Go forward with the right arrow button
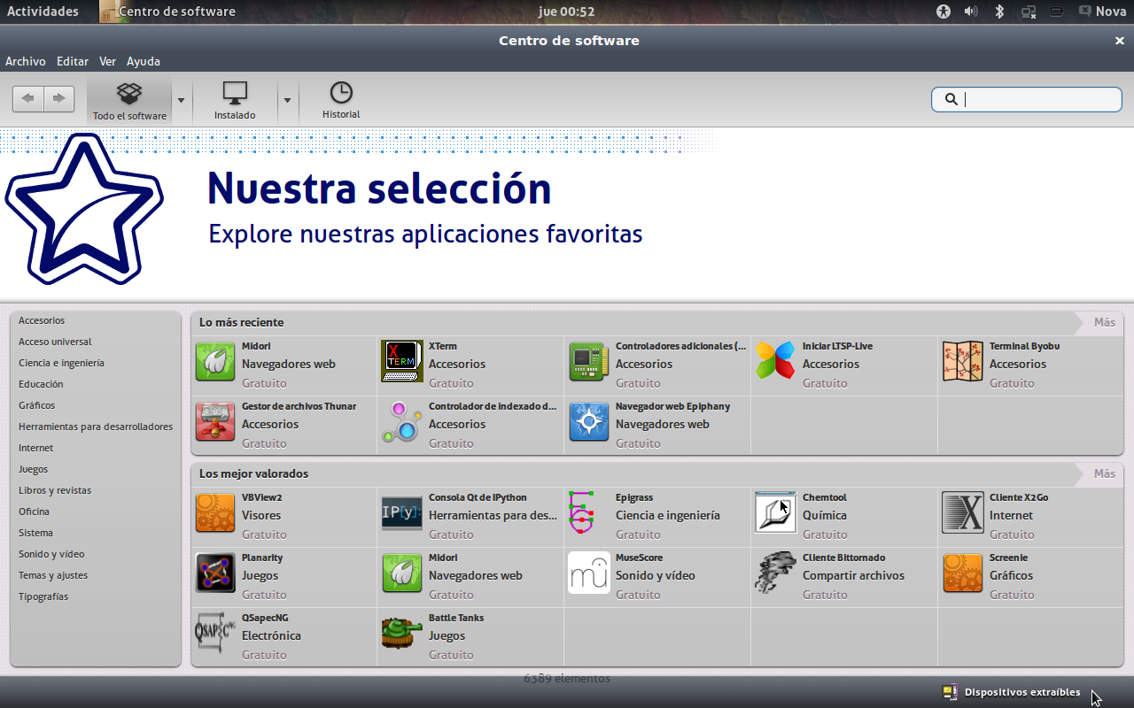 click(x=58, y=98)
